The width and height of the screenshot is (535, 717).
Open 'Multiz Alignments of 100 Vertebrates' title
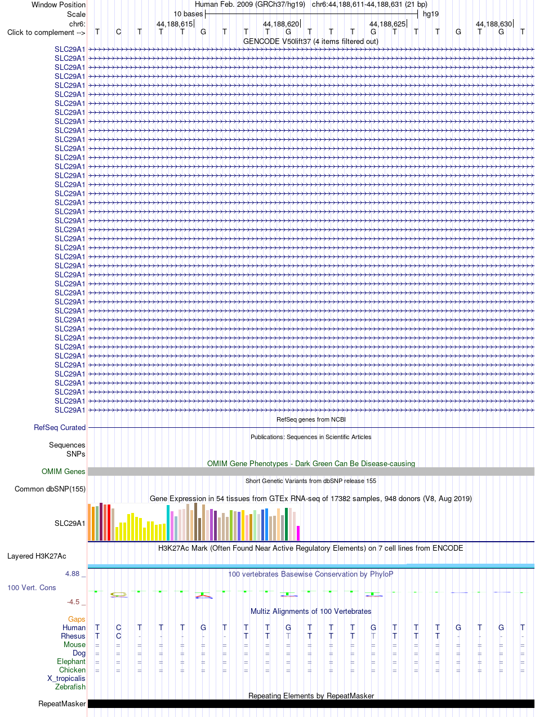tap(311, 611)
